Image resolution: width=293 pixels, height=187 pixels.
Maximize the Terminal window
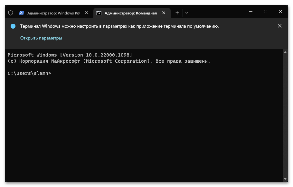tap(266, 12)
